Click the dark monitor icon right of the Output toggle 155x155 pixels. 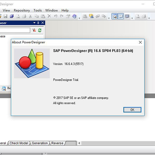127,16
